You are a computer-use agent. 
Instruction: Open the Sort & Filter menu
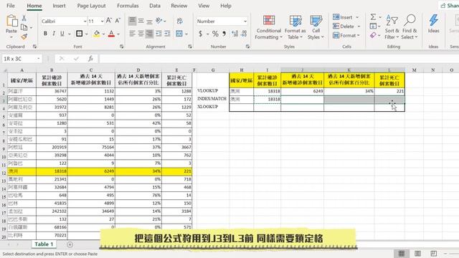tap(392, 27)
